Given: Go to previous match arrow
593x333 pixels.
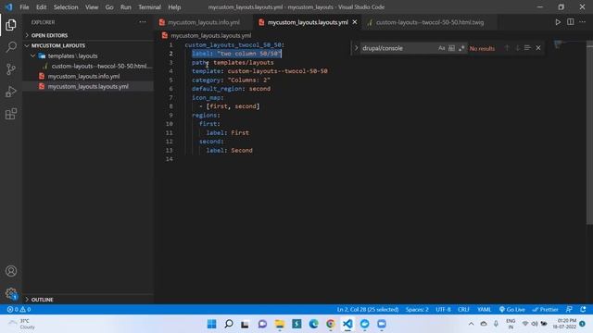Looking at the screenshot, I should [x=507, y=48].
